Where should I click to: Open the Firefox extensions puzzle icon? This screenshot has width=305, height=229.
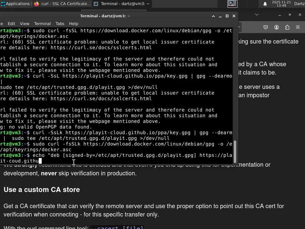(287, 27)
